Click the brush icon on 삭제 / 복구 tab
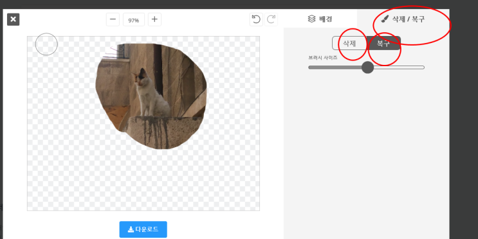 [385, 19]
